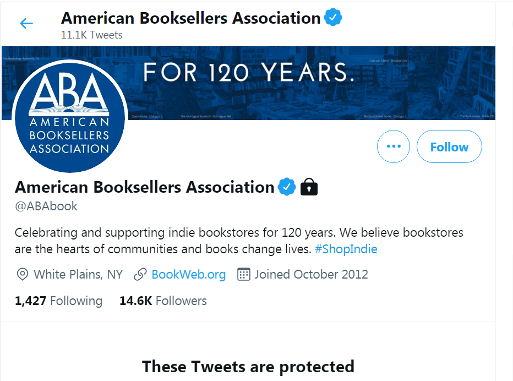
Task: Click the calendar joined-date icon
Action: [243, 274]
